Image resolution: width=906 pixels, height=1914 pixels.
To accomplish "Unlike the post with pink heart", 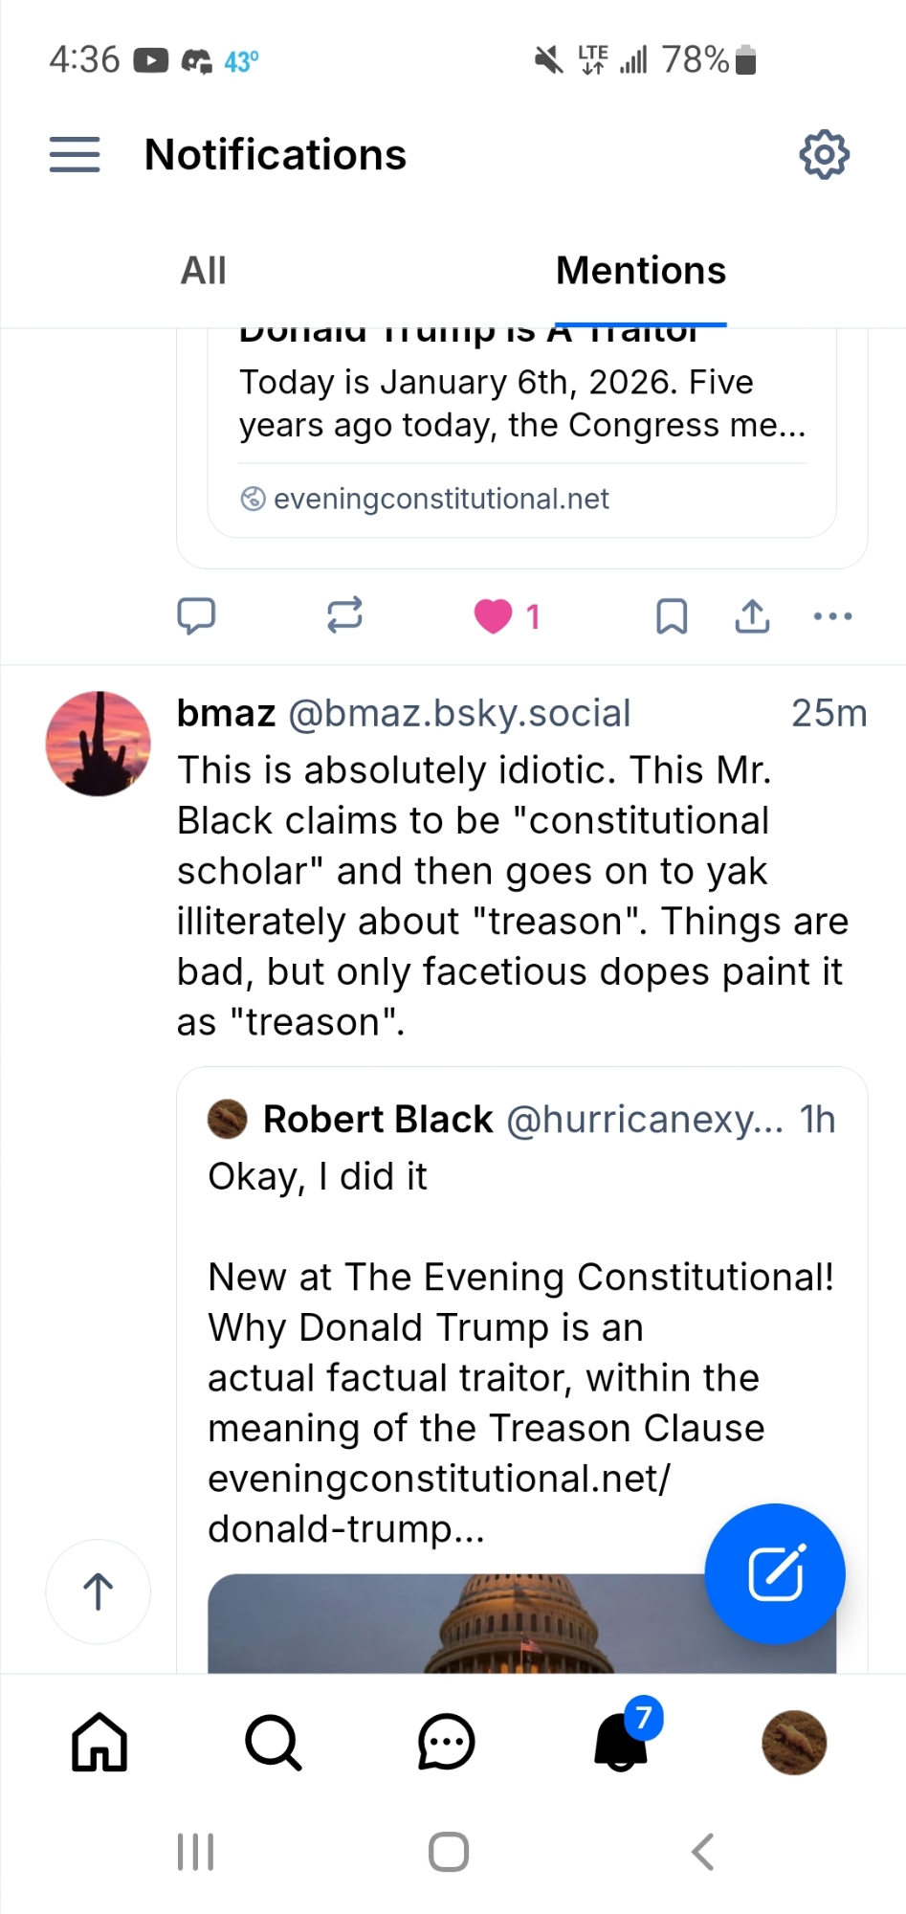I will pyautogui.click(x=494, y=615).
